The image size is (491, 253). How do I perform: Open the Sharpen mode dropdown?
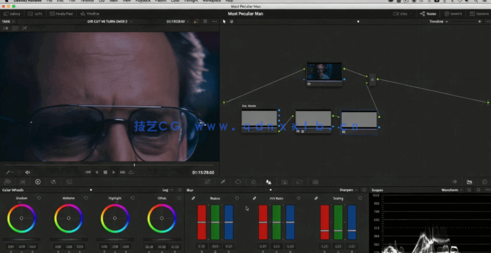click(349, 190)
